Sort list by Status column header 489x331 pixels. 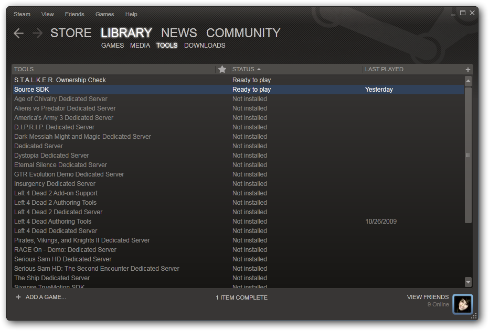pyautogui.click(x=243, y=69)
